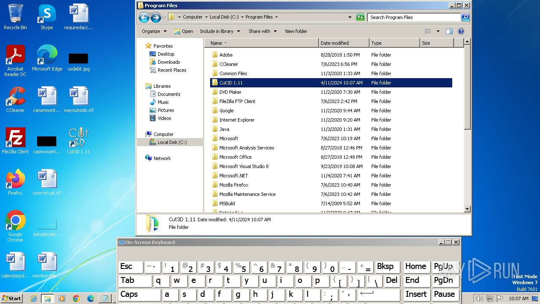
Task: Select the Mozilla Firefox folder
Action: (x=234, y=185)
